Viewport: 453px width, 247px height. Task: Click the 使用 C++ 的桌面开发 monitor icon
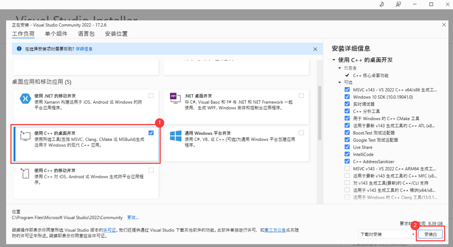(x=25, y=136)
